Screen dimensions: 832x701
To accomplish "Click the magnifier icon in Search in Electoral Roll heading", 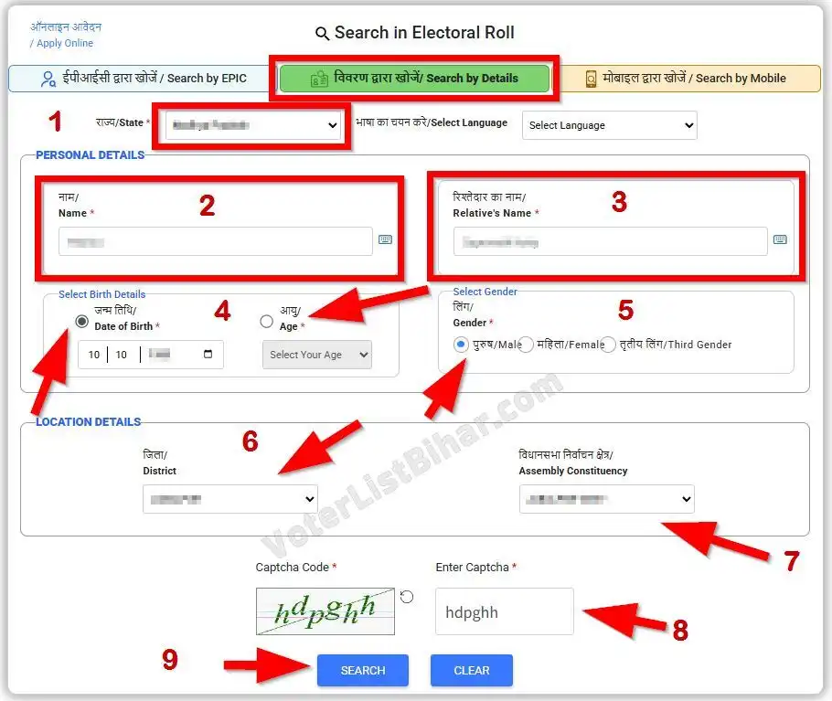I will pos(322,33).
